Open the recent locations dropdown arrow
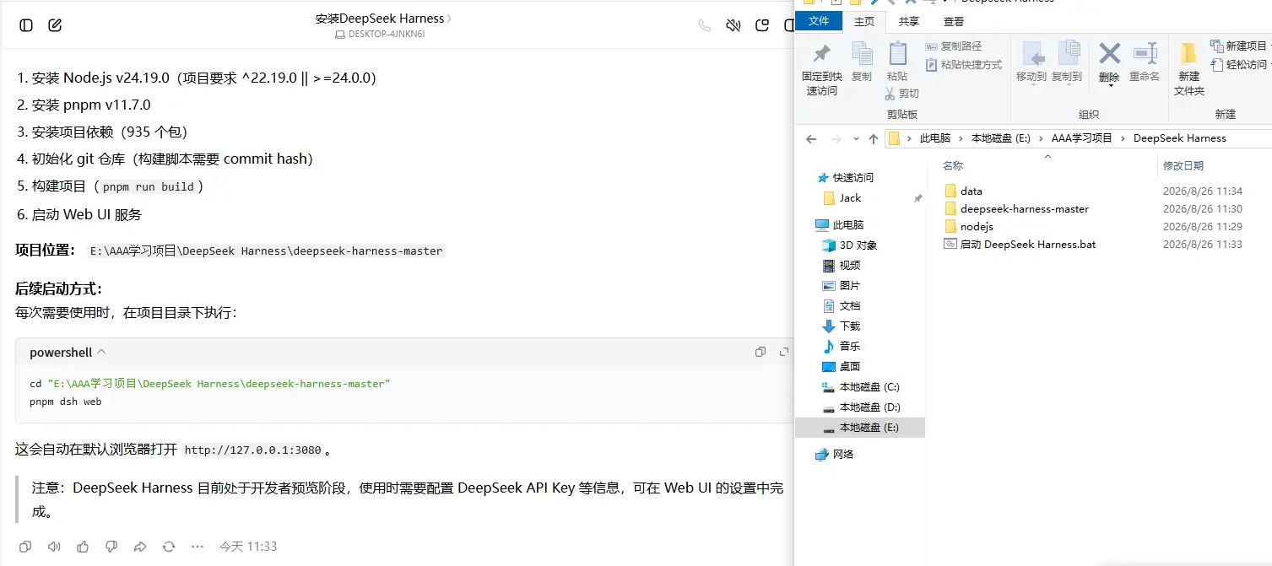 (856, 138)
